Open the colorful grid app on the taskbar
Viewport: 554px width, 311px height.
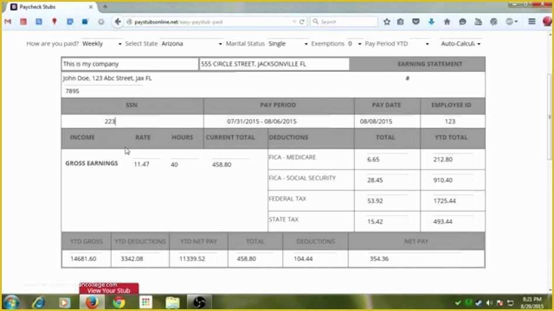pyautogui.click(x=146, y=302)
